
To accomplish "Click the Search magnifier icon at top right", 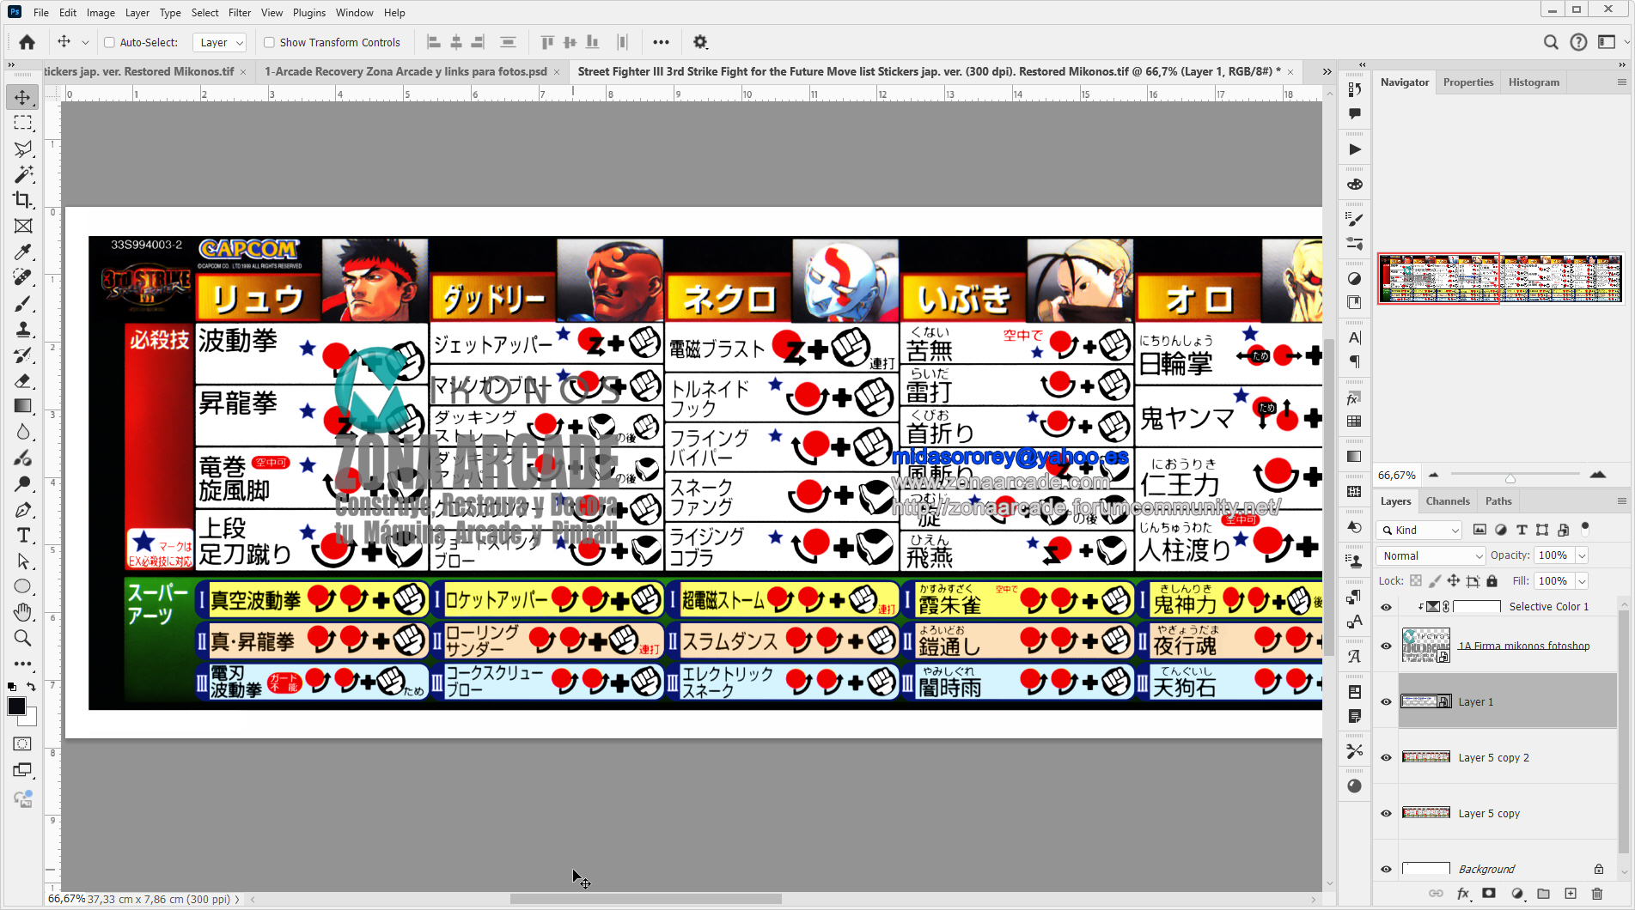I will (x=1551, y=42).
